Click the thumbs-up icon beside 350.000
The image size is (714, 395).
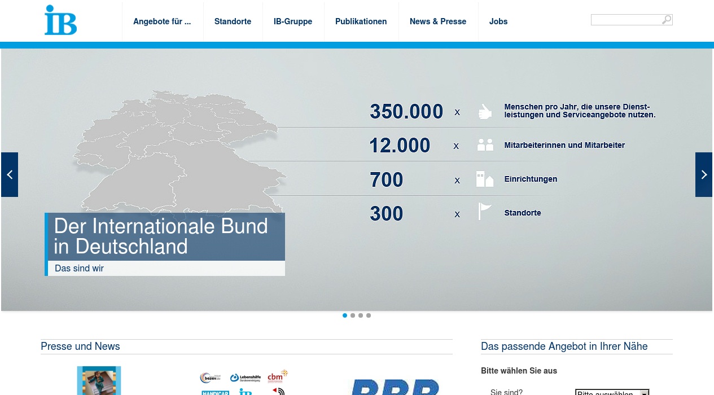[485, 111]
